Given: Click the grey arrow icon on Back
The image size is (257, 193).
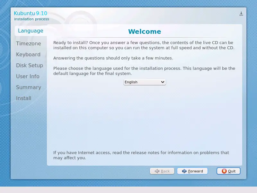Looking at the screenshot, I should [x=157, y=171].
